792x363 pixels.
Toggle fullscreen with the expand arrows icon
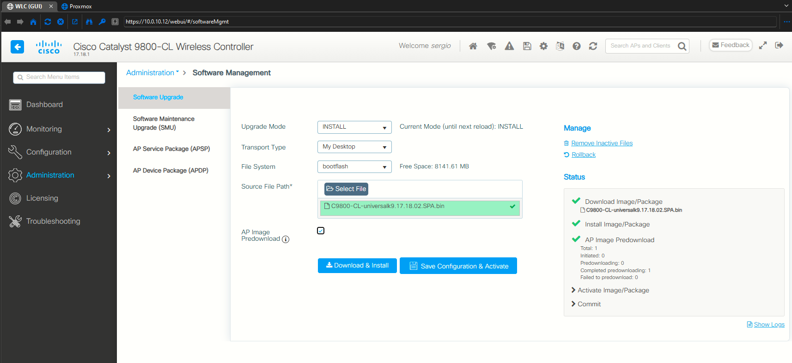(x=763, y=45)
